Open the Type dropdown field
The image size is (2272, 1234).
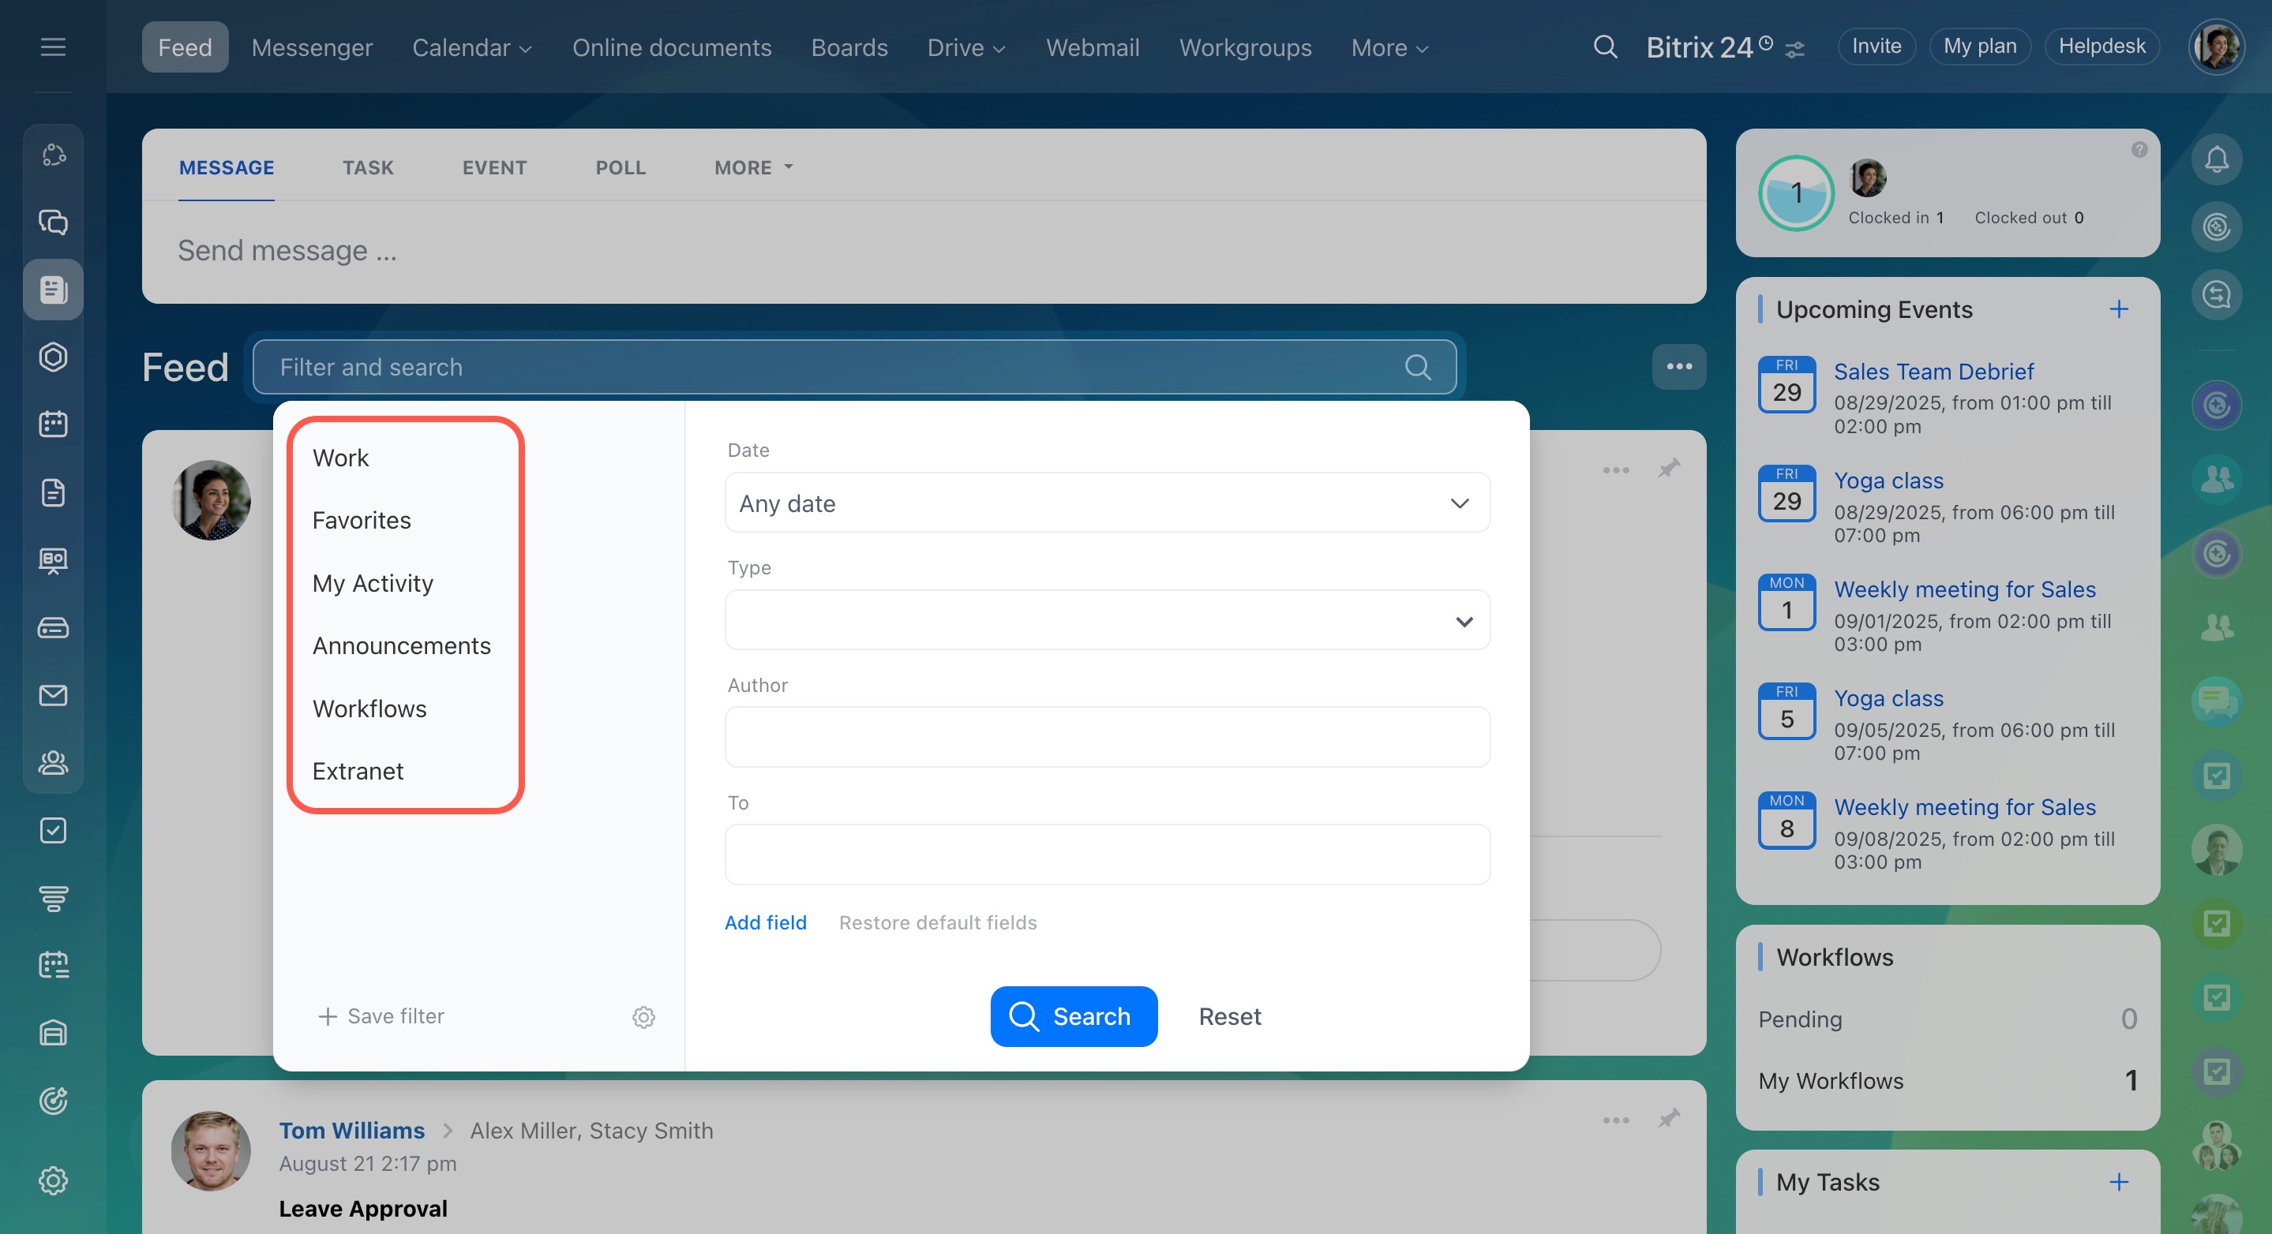coord(1107,620)
